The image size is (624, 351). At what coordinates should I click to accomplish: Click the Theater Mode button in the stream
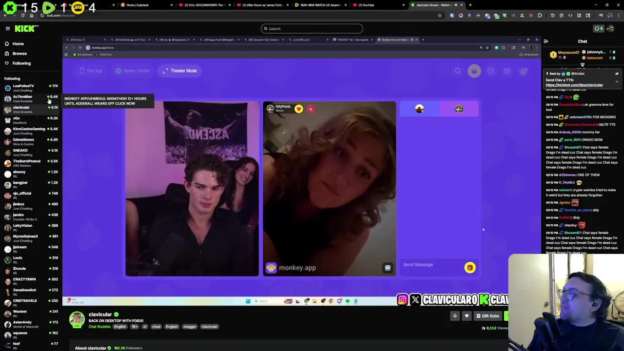180,71
